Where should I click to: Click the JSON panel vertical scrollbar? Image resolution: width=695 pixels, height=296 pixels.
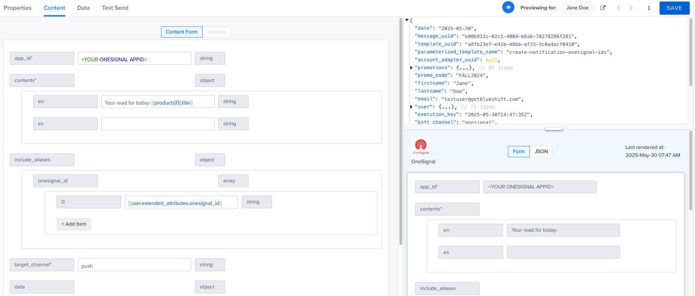tap(691, 52)
